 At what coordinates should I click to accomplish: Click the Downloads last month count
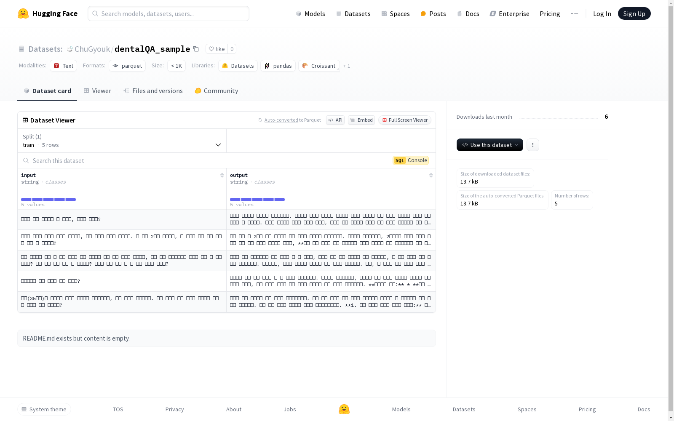[606, 117]
